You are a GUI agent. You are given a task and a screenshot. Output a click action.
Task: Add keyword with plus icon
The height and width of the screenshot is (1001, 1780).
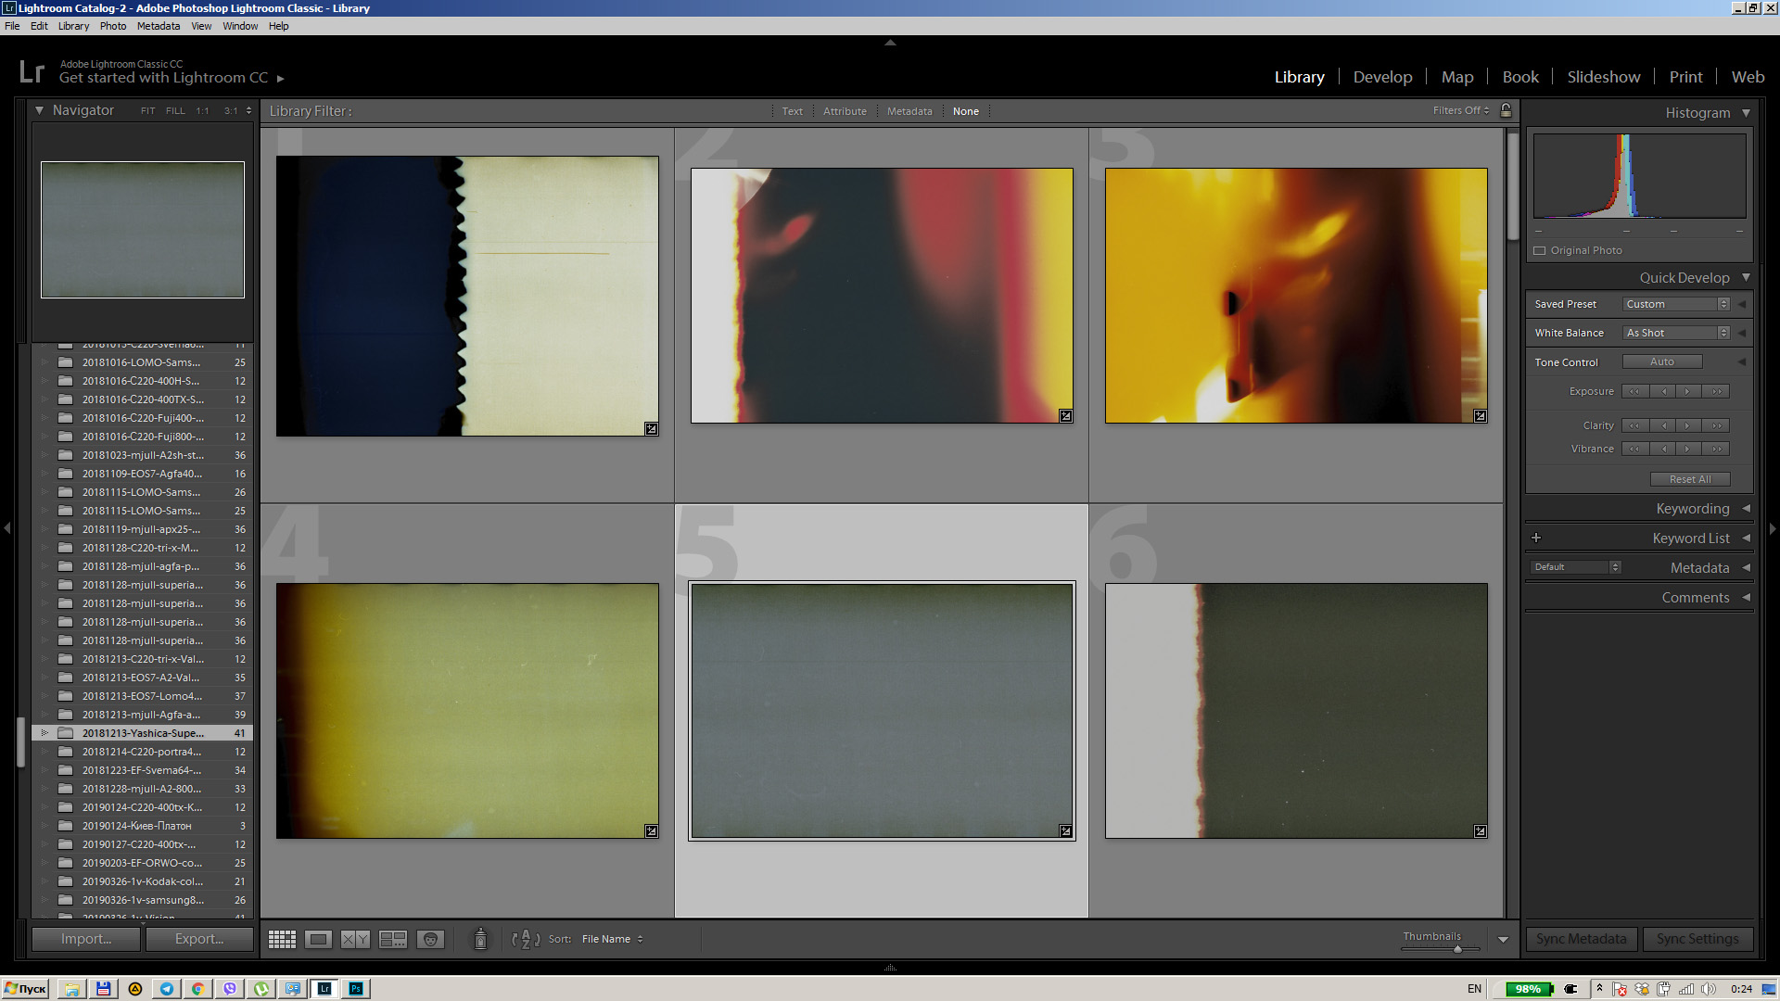(x=1536, y=538)
